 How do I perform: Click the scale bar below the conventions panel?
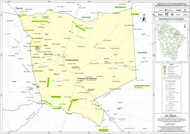(x=171, y=116)
